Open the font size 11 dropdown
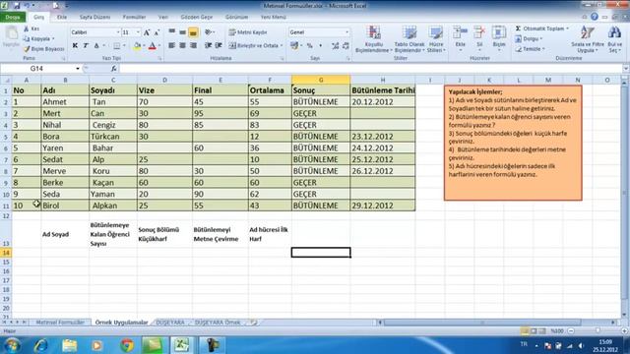Image resolution: width=630 pixels, height=354 pixels. click(x=138, y=32)
